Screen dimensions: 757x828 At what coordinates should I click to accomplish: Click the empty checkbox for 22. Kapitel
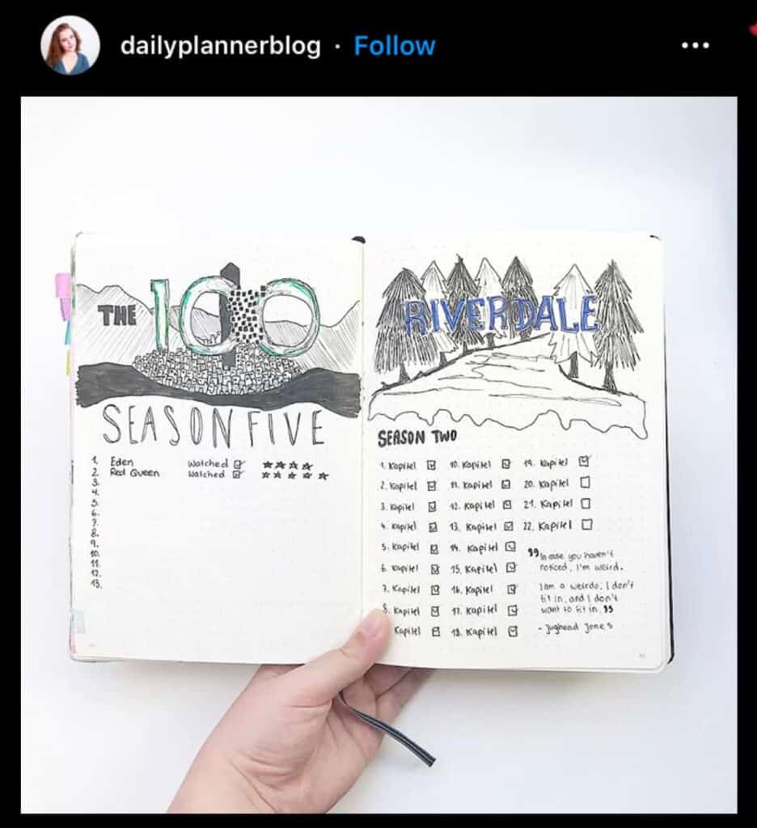(x=587, y=525)
